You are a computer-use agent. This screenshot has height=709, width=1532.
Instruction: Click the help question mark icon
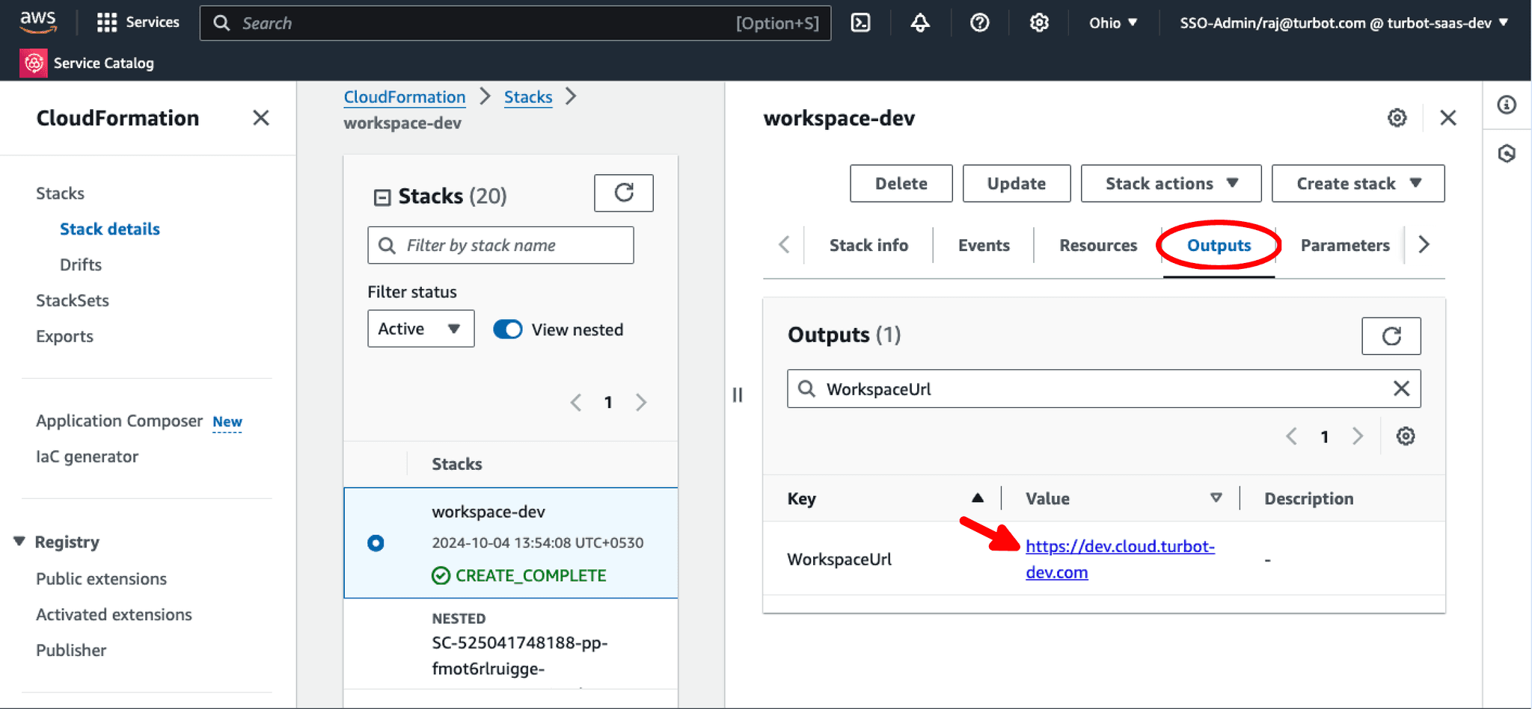click(979, 23)
